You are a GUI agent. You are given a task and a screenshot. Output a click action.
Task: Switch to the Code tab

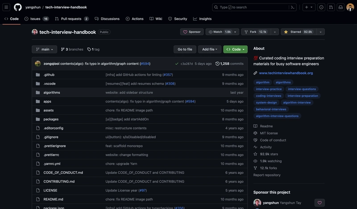pos(12,19)
